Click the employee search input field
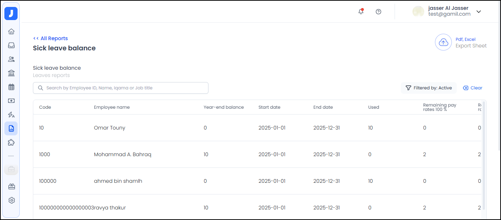Image resolution: width=501 pixels, height=220 pixels. click(121, 88)
